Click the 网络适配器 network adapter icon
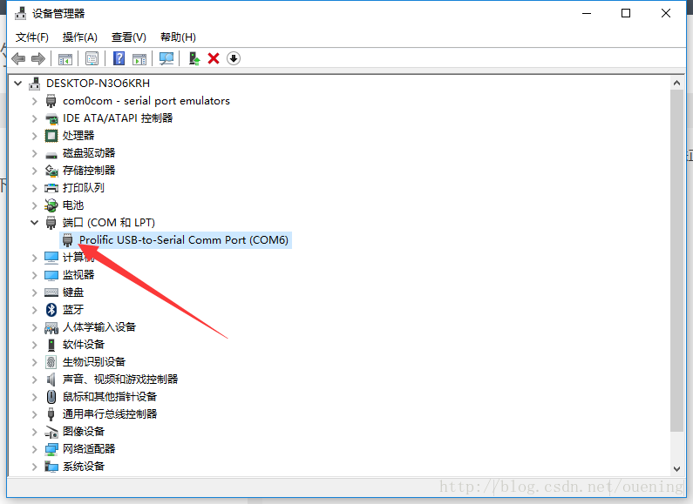This screenshot has width=693, height=504. pos(51,449)
